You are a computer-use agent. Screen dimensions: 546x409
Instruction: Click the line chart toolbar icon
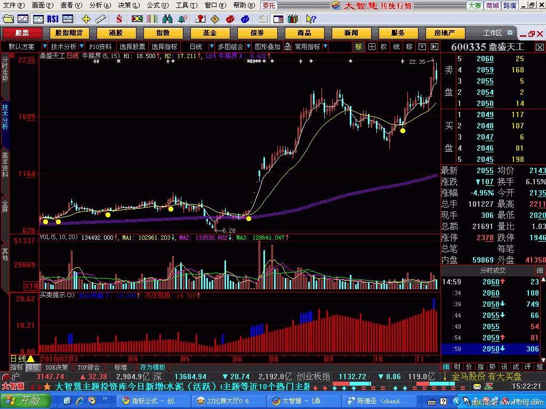[23, 19]
